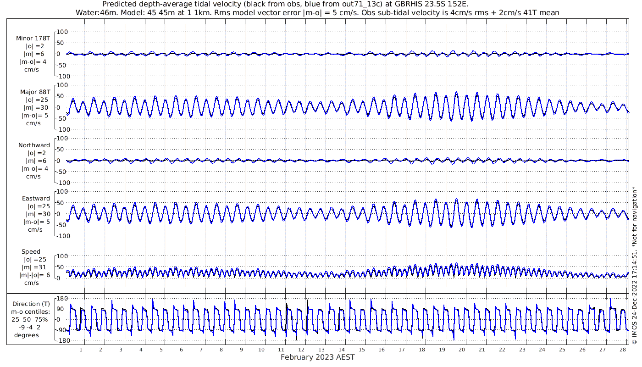Click day tick label '10' on the x-axis
This screenshot has height=367, width=642.
click(x=261, y=349)
